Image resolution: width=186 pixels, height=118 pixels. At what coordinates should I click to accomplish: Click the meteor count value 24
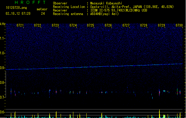tap(43, 14)
